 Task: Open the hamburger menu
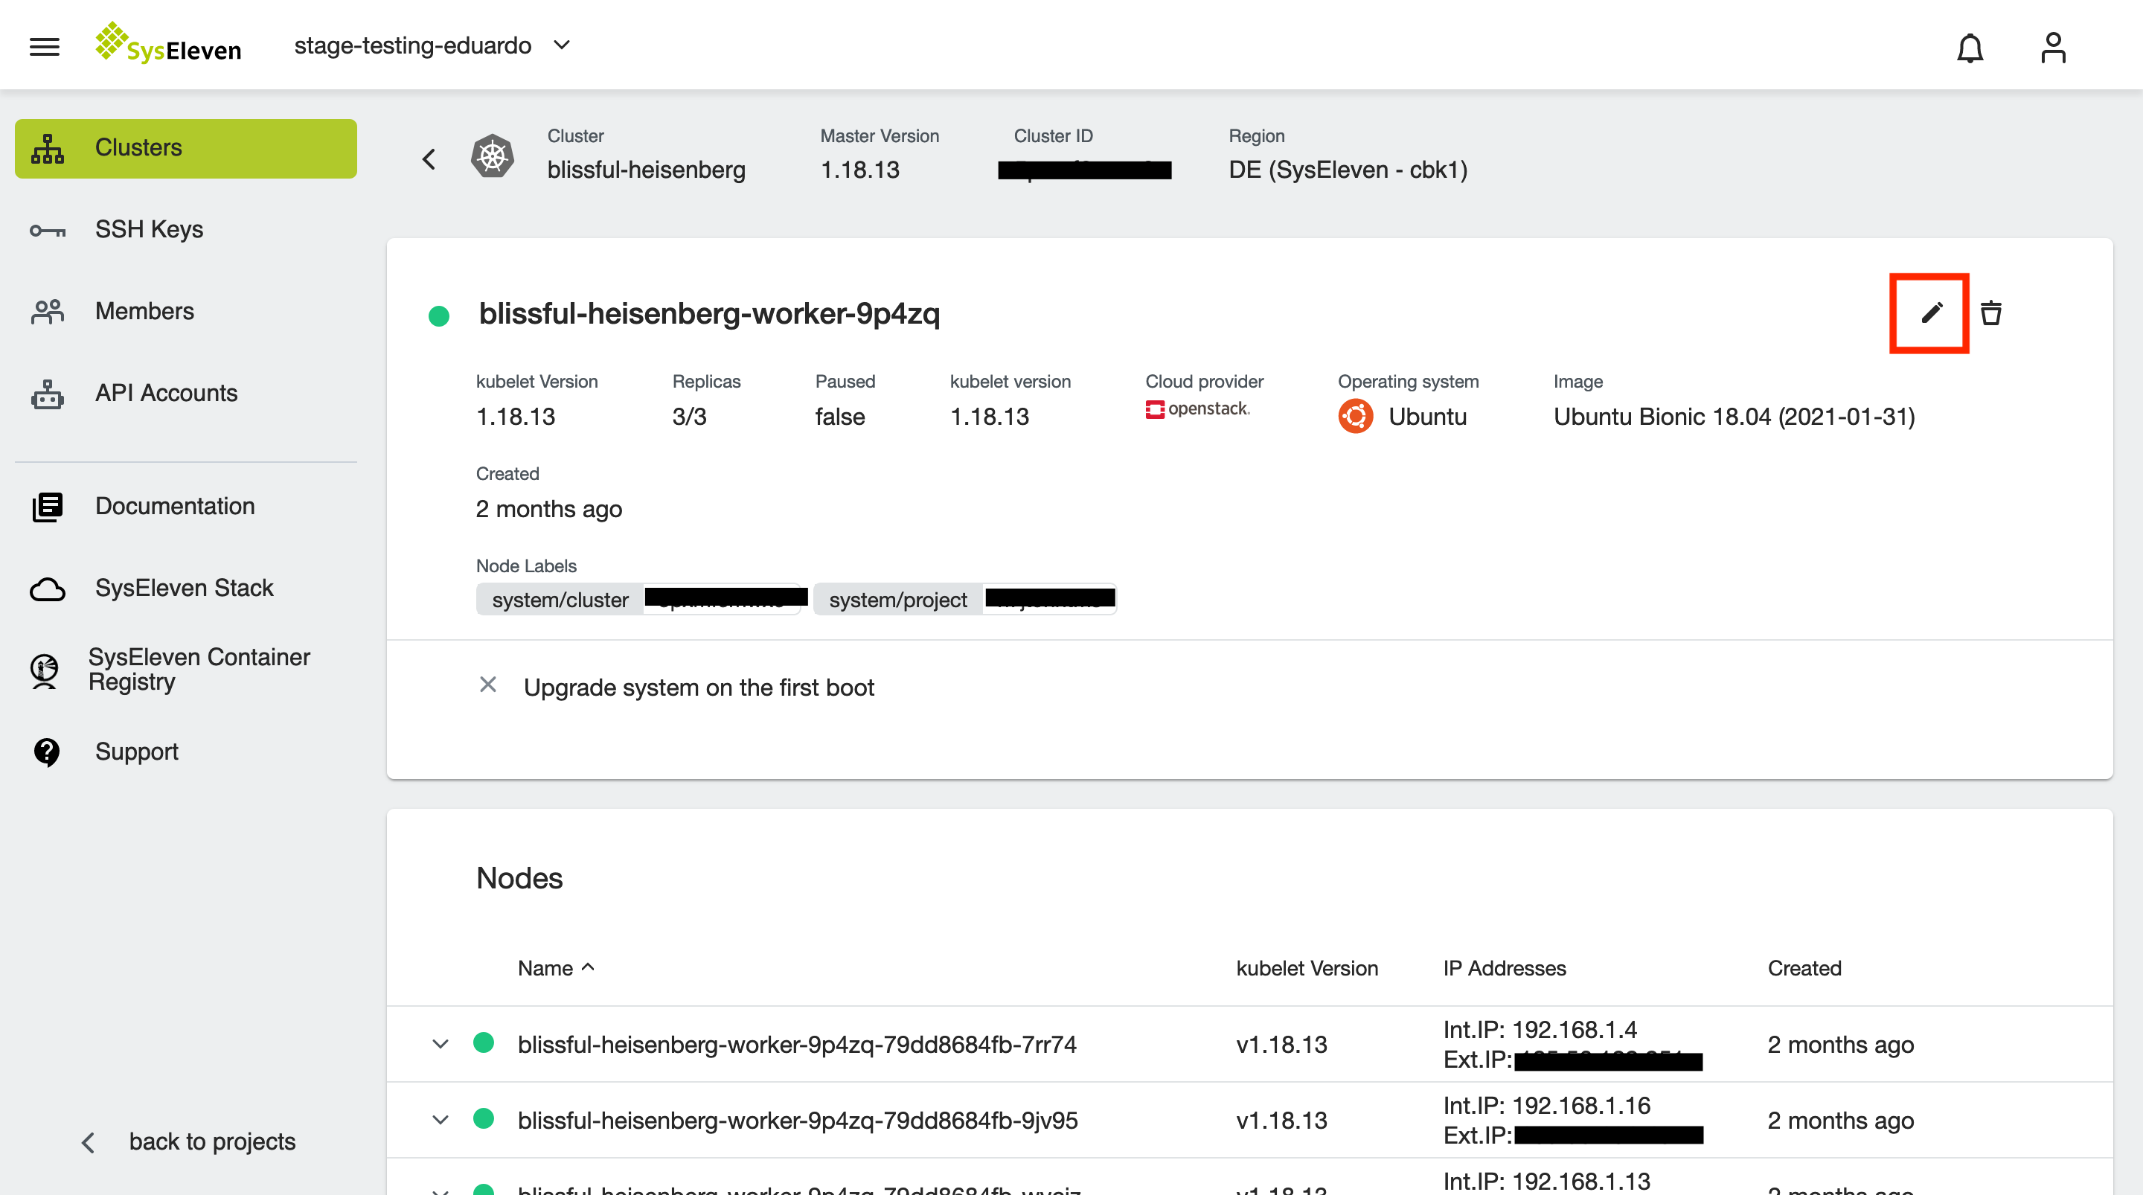[45, 46]
